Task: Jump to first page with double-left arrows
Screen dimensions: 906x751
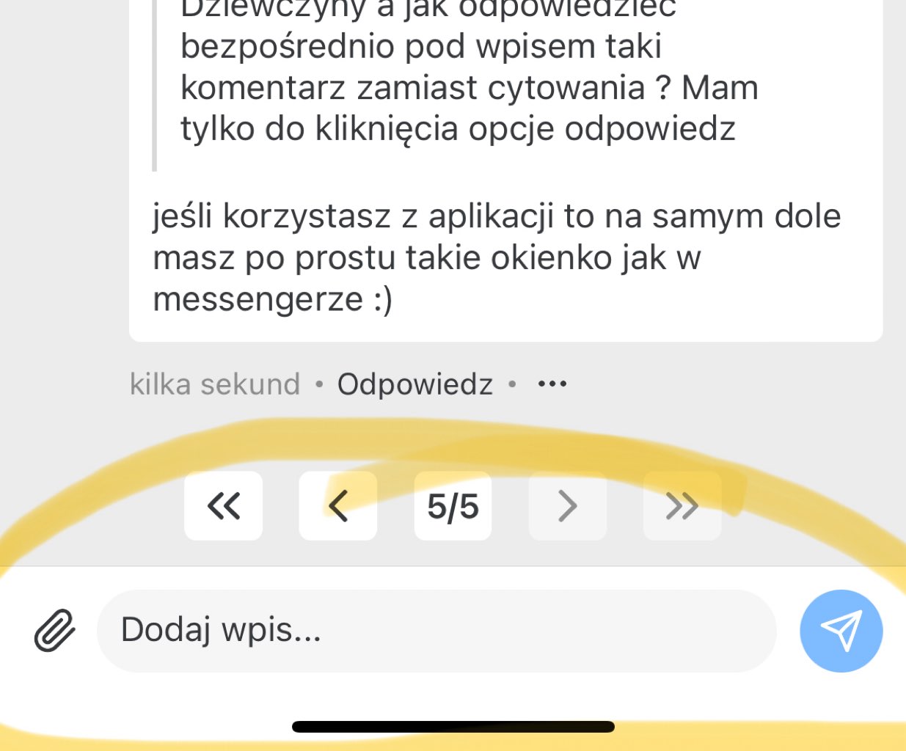Action: 224,506
